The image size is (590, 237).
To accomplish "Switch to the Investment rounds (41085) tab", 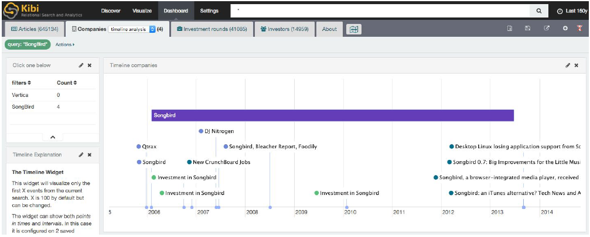I will pyautogui.click(x=212, y=29).
